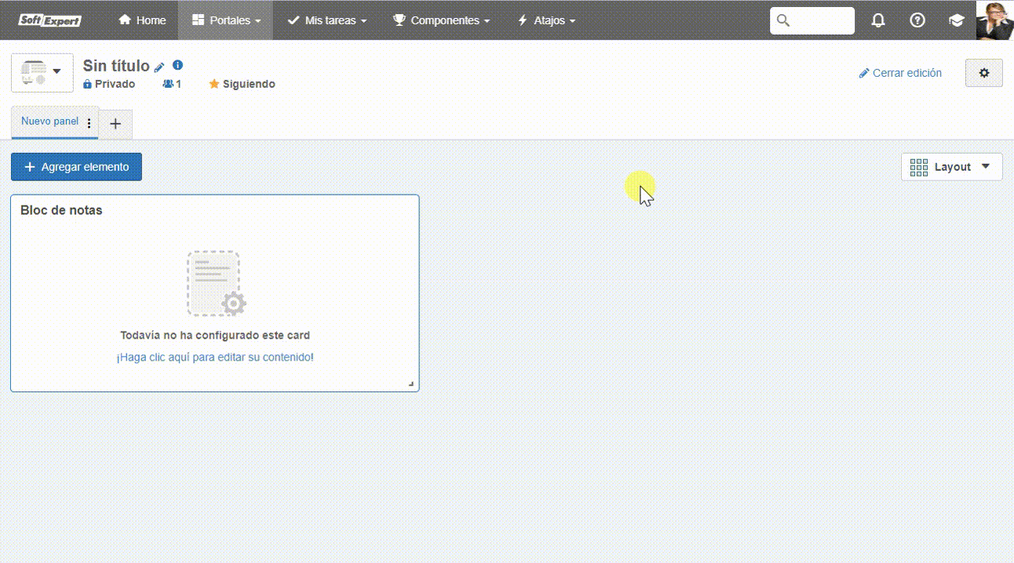Click the graduation cap training icon
Viewport: 1014px width, 563px height.
(956, 20)
